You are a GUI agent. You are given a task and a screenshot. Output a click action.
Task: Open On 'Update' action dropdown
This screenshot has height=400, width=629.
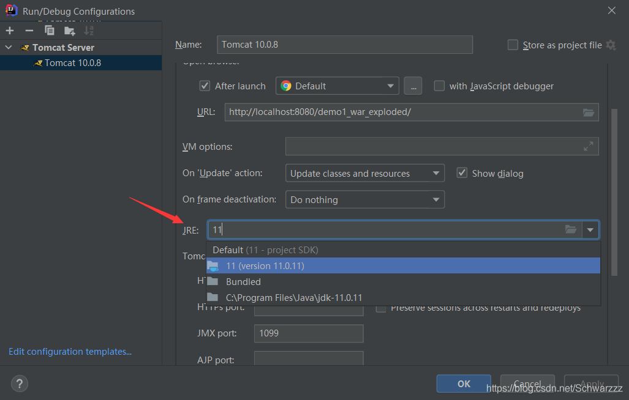364,173
